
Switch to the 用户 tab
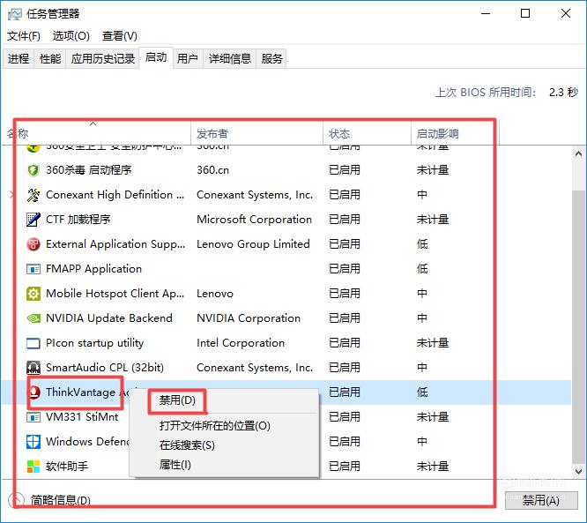[188, 59]
